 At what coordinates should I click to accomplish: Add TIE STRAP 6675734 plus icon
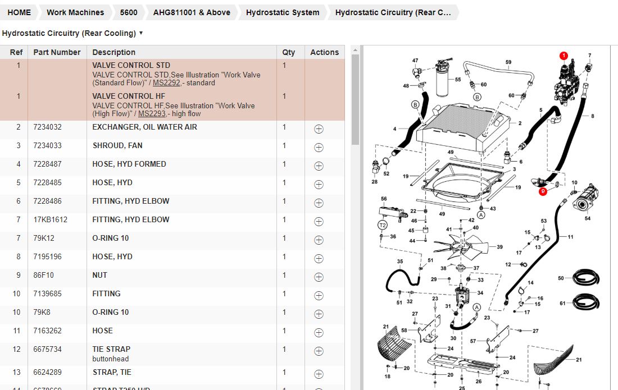(319, 351)
